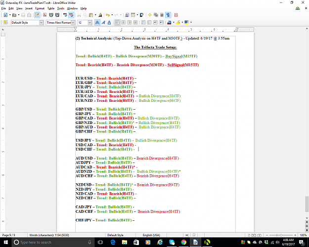Click the Show Draw Functions icon

(142, 15)
